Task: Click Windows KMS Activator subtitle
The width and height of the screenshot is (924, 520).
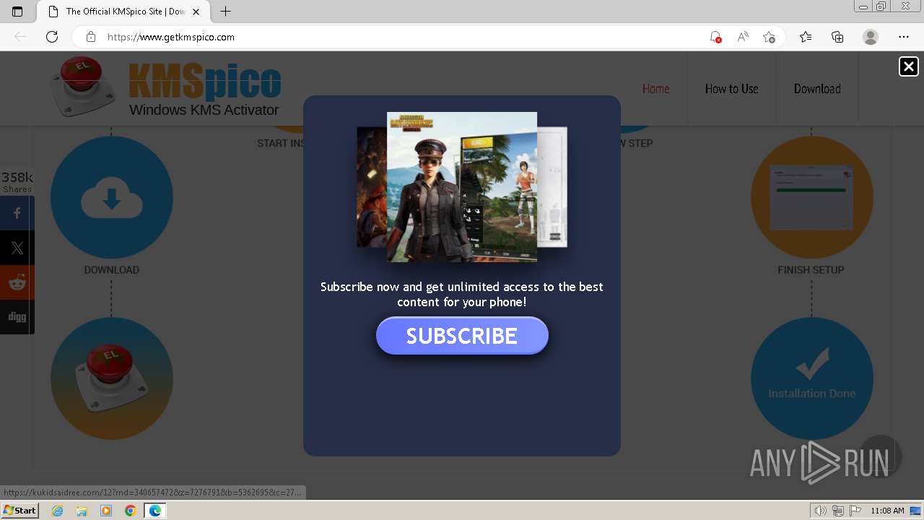Action: click(x=204, y=110)
